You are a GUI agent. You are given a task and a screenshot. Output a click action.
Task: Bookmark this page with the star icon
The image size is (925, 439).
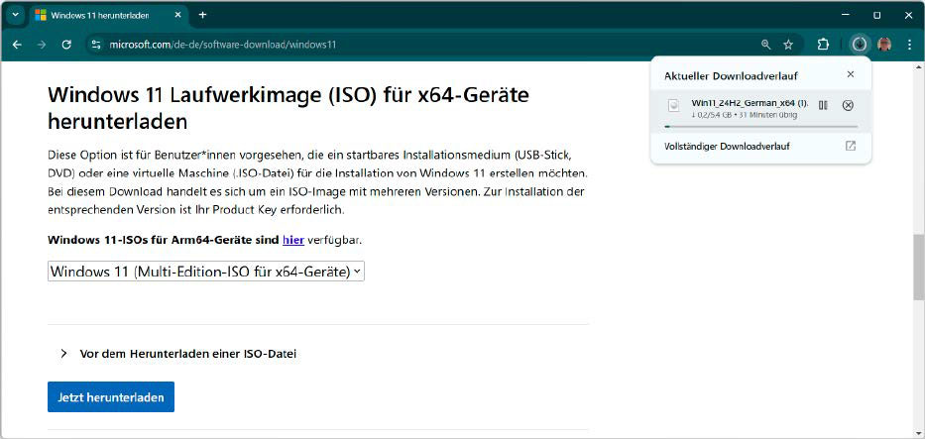pyautogui.click(x=788, y=45)
